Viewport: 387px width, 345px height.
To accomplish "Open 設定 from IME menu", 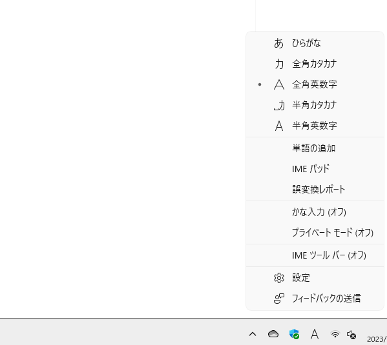I will [x=315, y=278].
